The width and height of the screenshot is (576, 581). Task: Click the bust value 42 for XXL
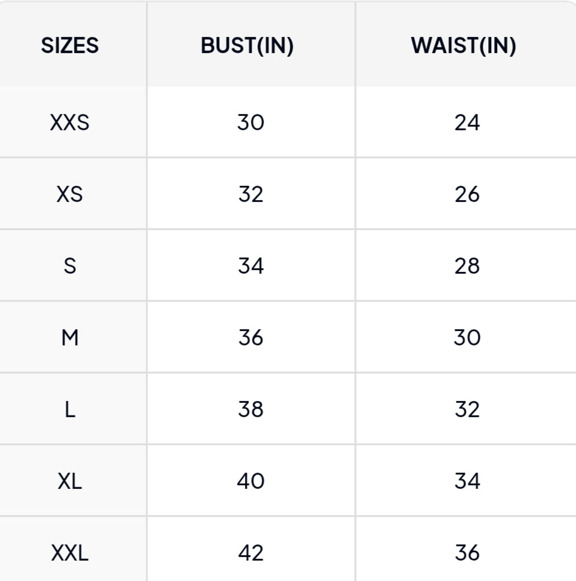point(250,553)
